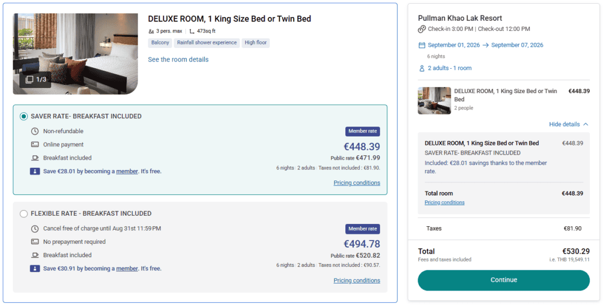Select the Flexible Rate radio button
Screen dimensions: 606x306
tap(24, 214)
